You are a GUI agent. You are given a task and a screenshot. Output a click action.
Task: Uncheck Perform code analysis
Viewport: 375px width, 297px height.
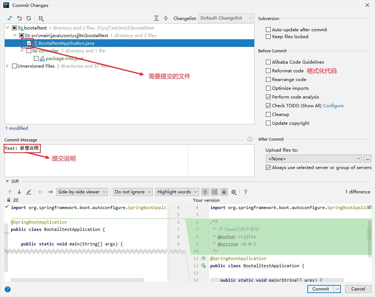(x=268, y=97)
